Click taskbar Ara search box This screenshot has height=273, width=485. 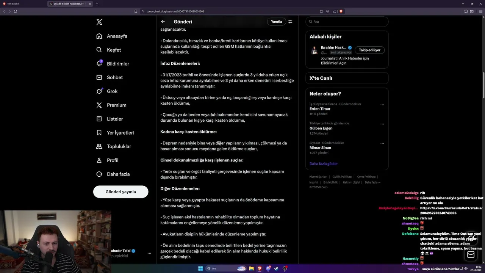coord(226,268)
